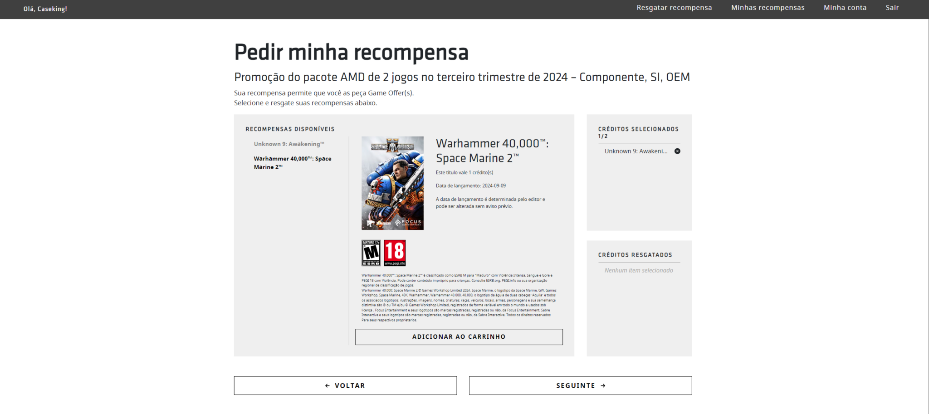Click the ESRB.org mention in the legal text
This screenshot has width=929, height=414.
(492, 281)
